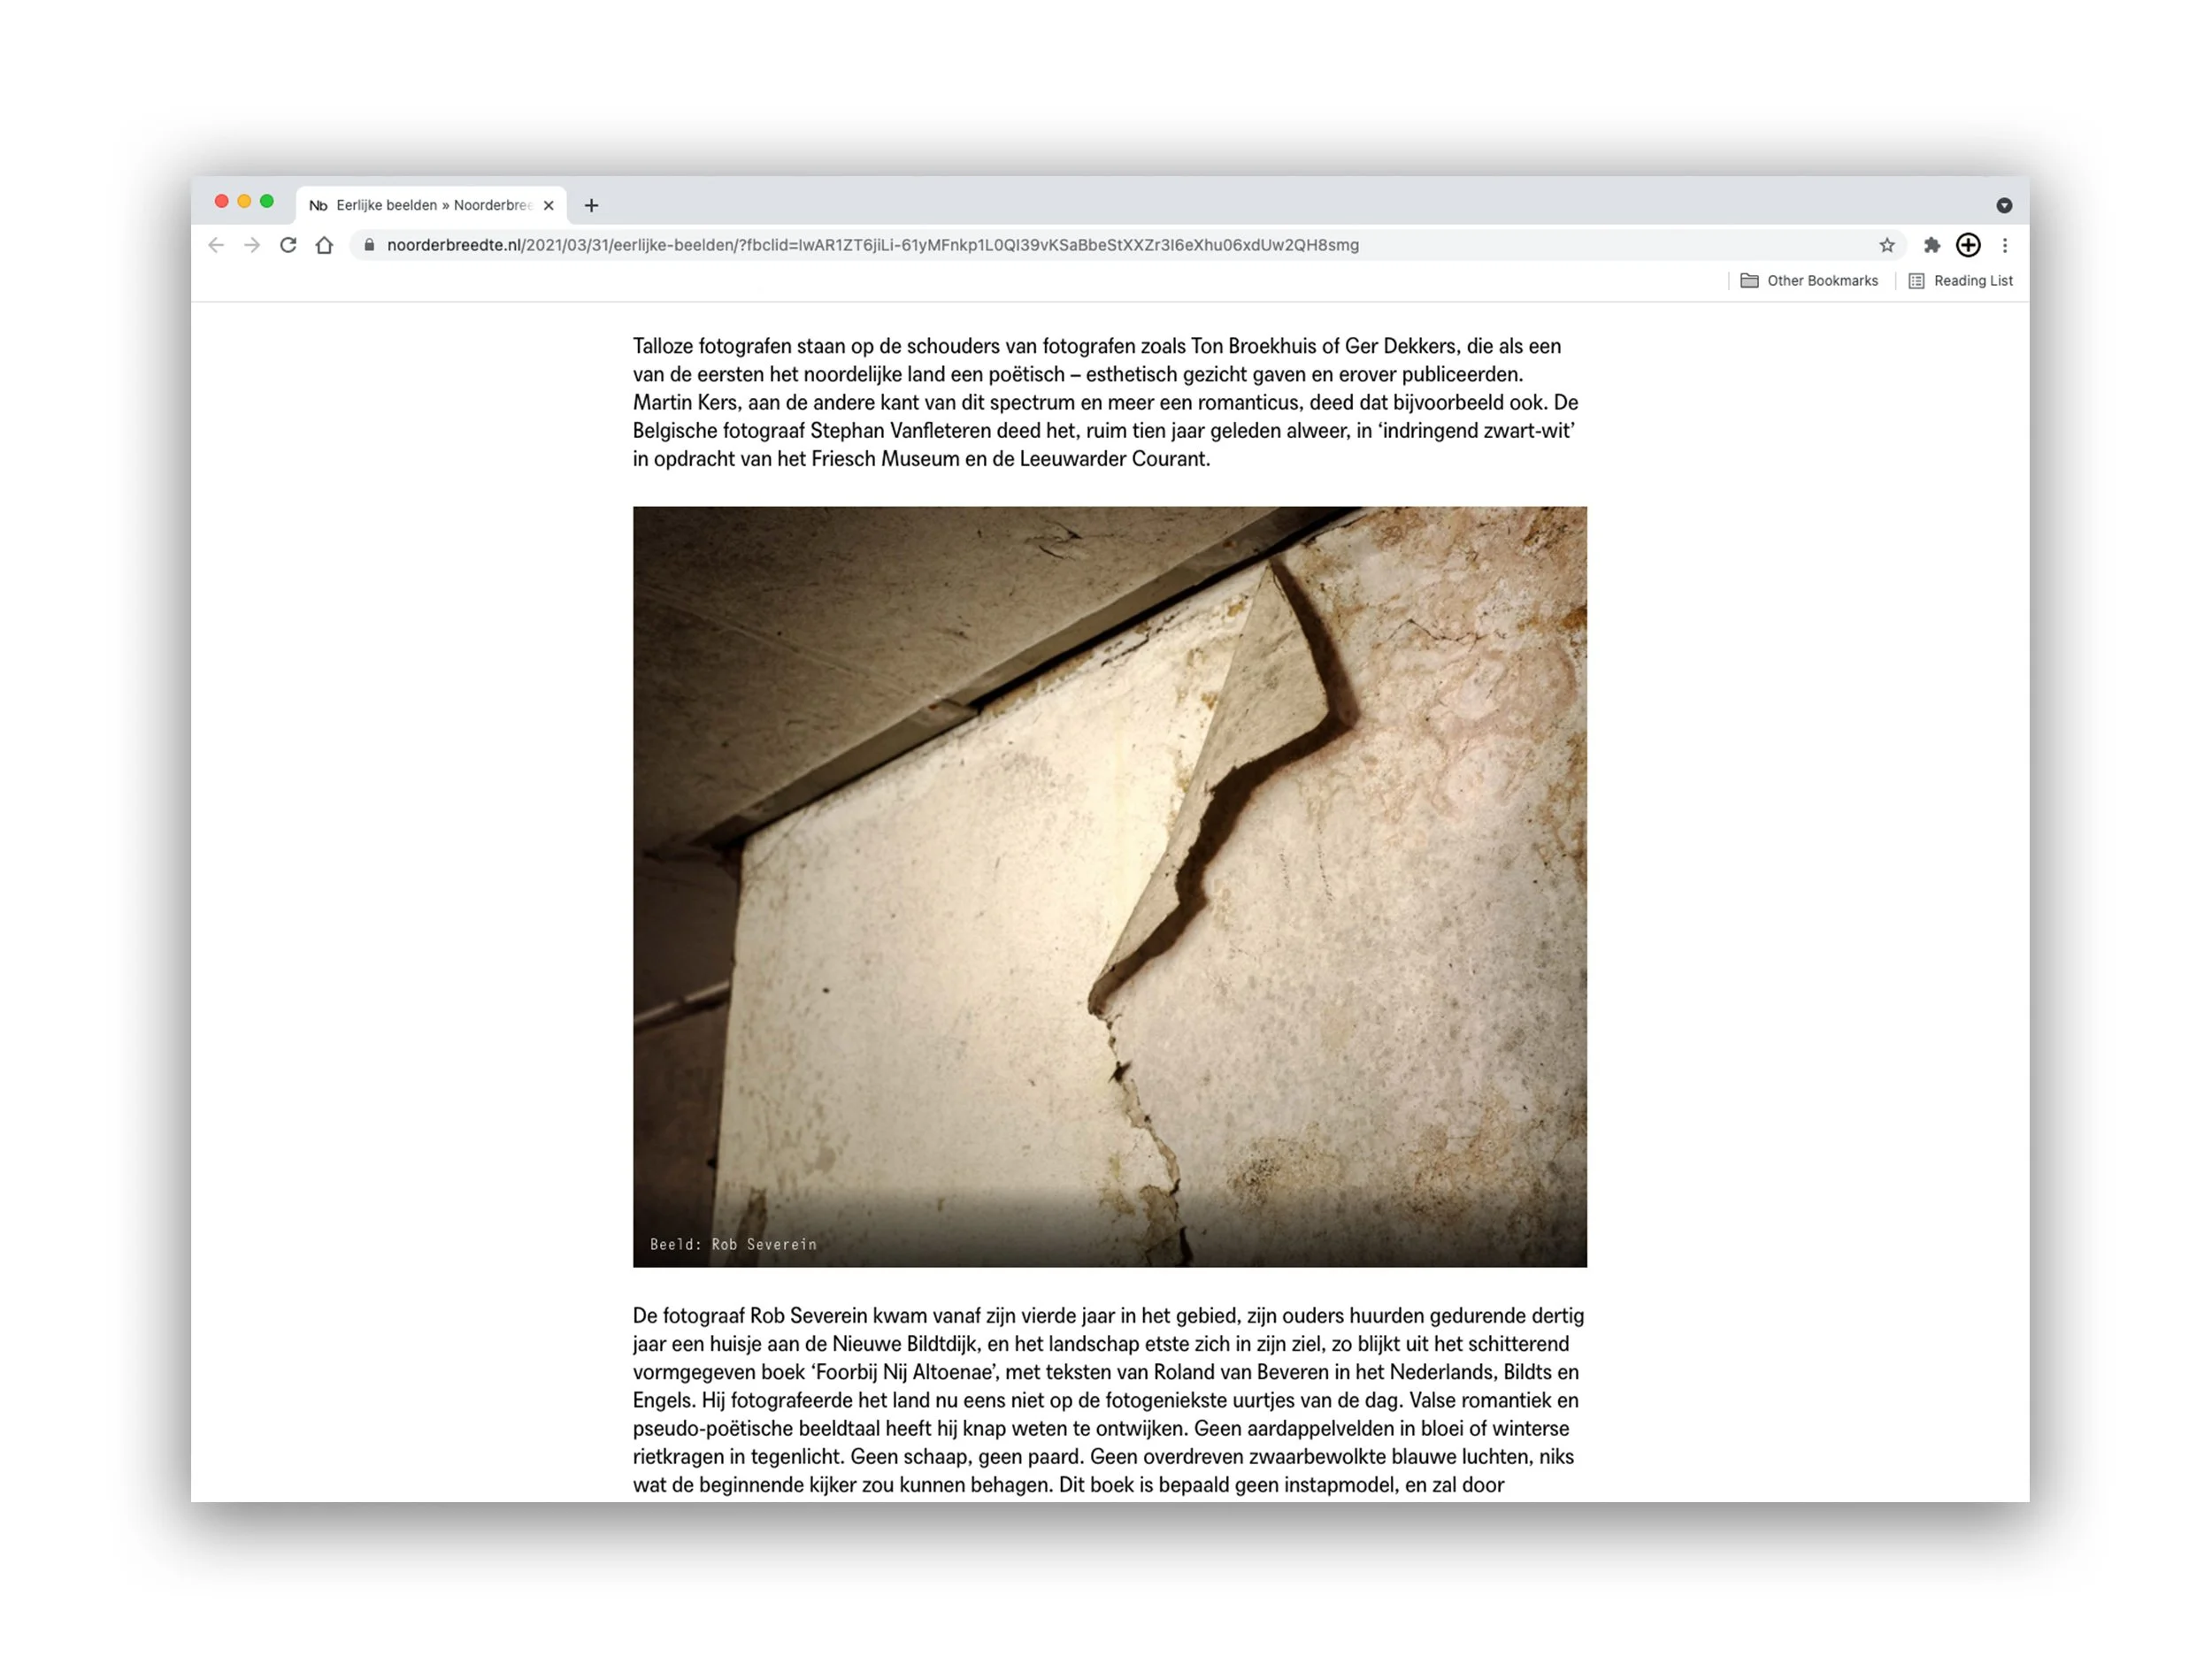Enter fullscreen with the green button
Screen dimensions: 2212x1672
267,201
